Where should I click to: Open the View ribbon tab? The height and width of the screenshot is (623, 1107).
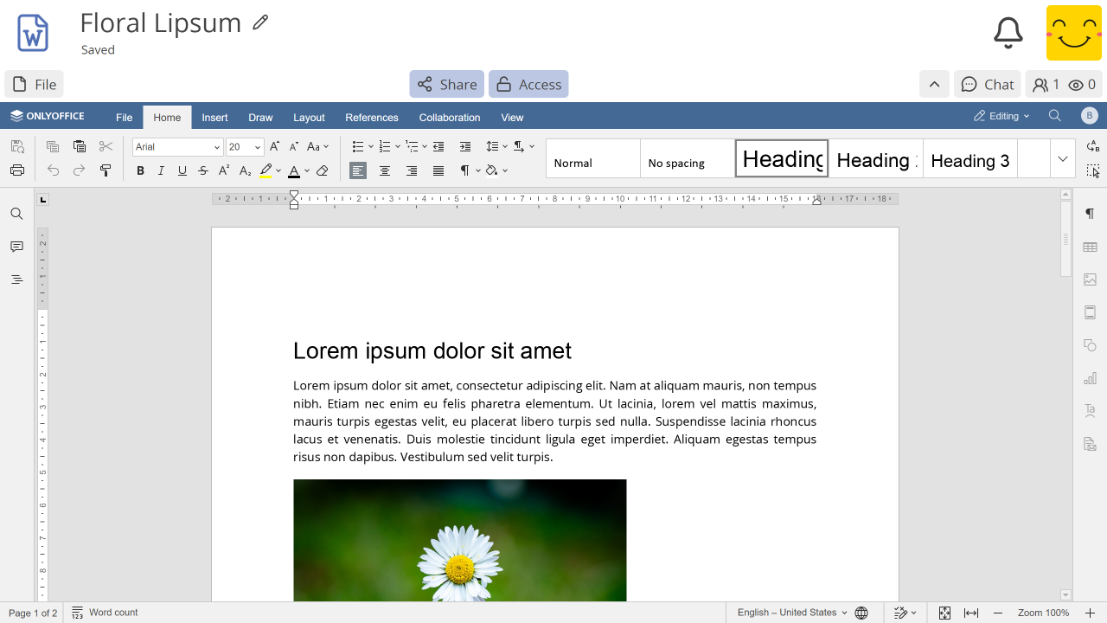[512, 118]
